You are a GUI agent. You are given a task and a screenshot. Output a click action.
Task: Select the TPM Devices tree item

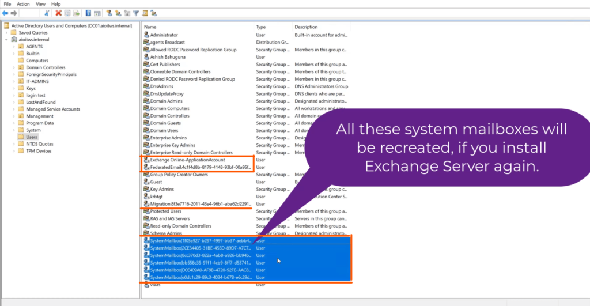[39, 151]
